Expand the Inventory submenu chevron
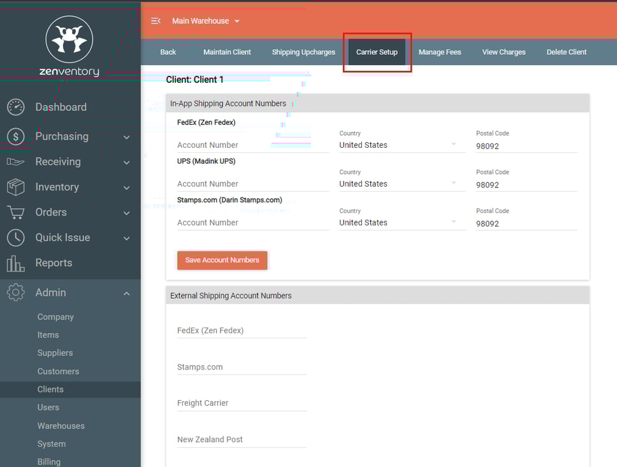 126,188
